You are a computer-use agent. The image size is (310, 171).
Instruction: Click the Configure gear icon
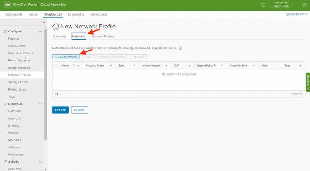(5, 32)
